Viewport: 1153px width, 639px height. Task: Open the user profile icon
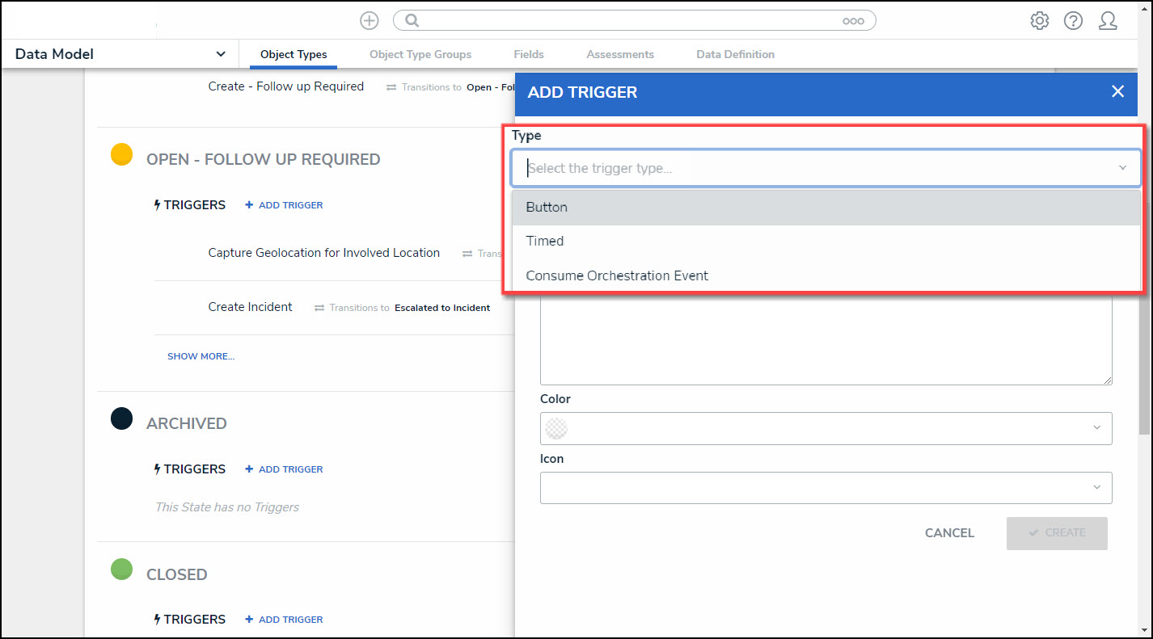pyautogui.click(x=1108, y=21)
